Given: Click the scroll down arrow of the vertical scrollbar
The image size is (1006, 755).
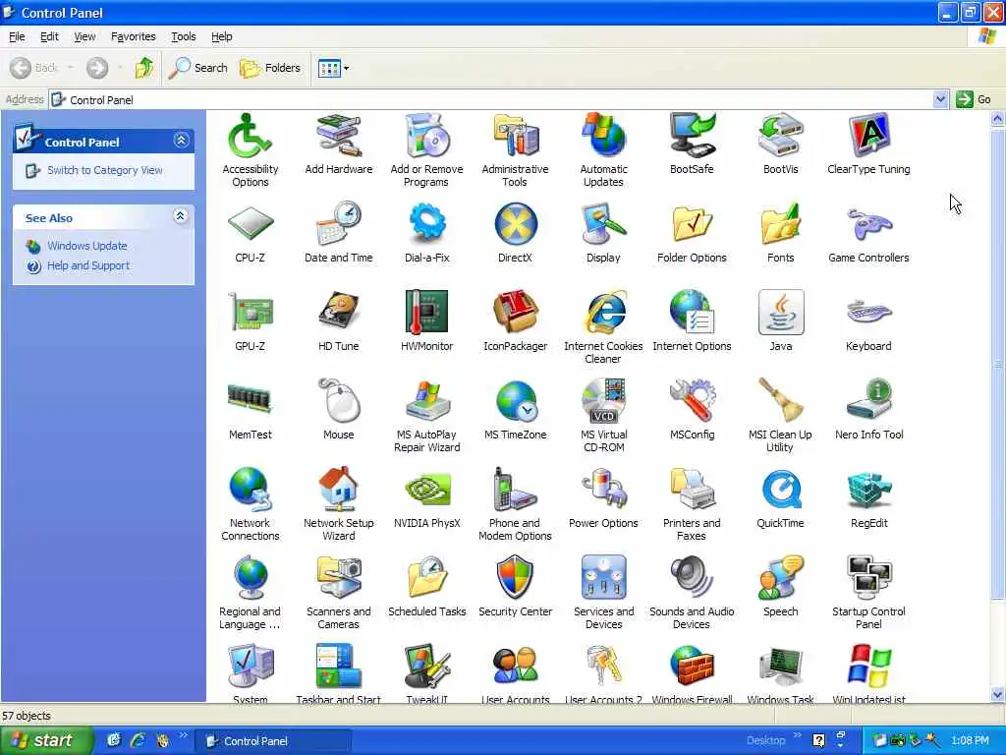Looking at the screenshot, I should click(x=997, y=695).
